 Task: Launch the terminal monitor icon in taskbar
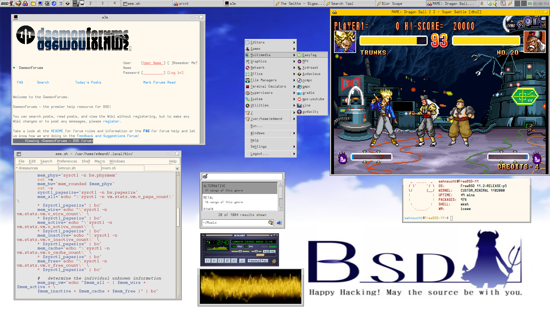pyautogui.click(x=40, y=3)
